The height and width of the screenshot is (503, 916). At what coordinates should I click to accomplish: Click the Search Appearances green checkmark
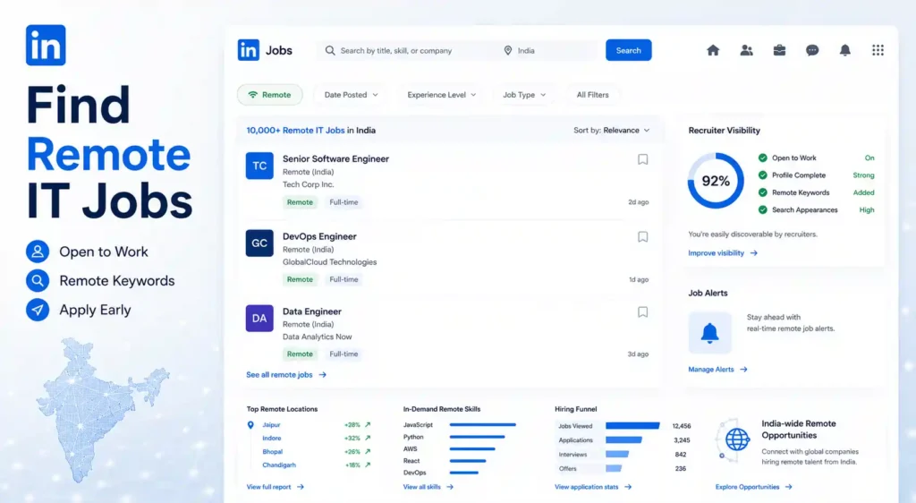(x=762, y=209)
